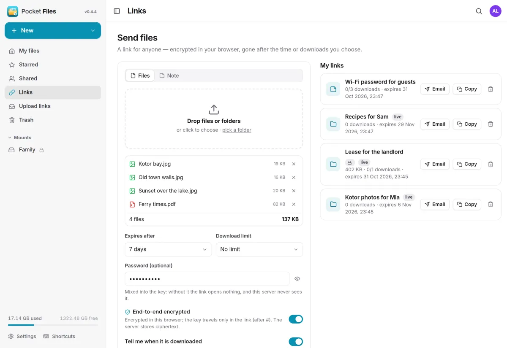
Task: Copy the Wi-Fi password for guests link
Action: tap(467, 89)
